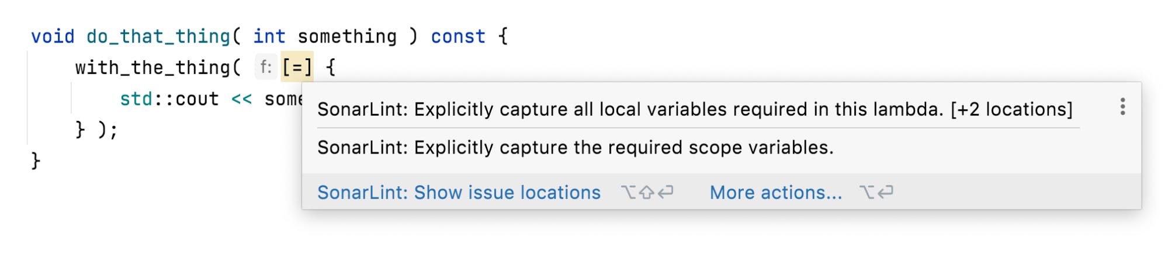Click the const qualifier keyword
Image resolution: width=1168 pixels, height=258 pixels.
click(458, 37)
